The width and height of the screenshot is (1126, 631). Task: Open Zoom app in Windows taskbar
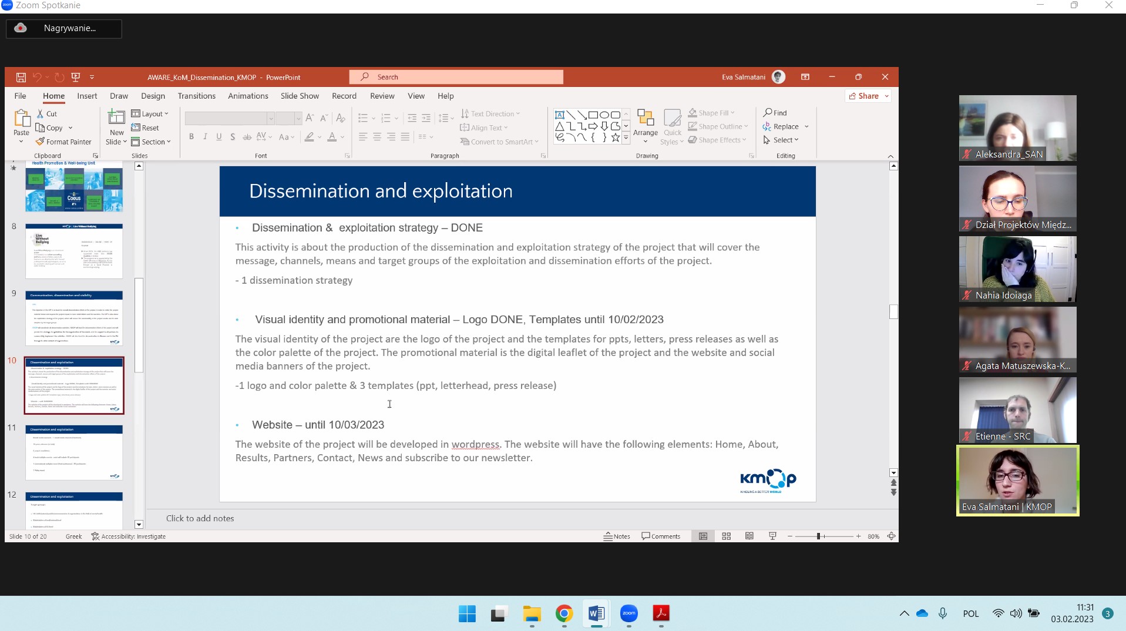(x=628, y=614)
